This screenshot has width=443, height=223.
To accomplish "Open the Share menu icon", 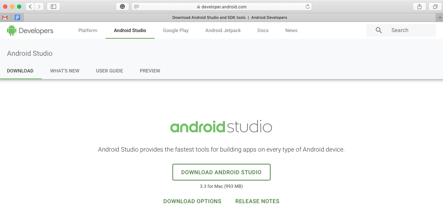I will click(x=419, y=7).
